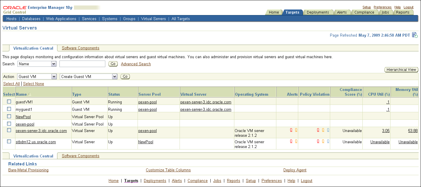Click the Oracle Enterprise Manager logo

coord(15,7)
